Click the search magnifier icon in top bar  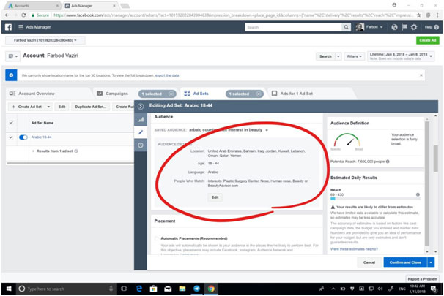tap(347, 27)
